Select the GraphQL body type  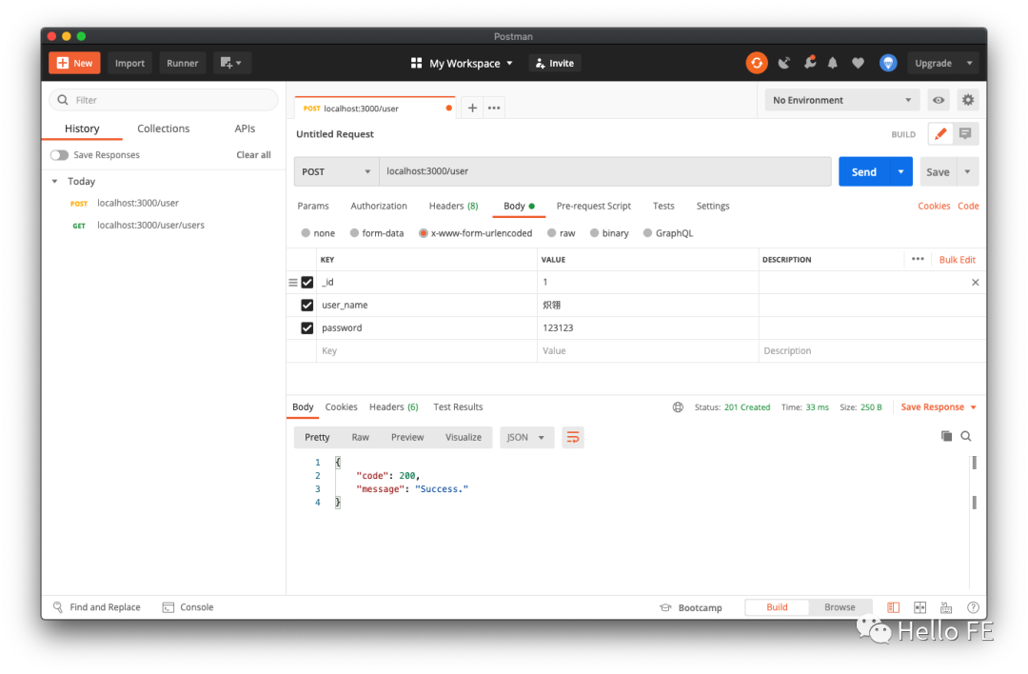click(x=648, y=232)
